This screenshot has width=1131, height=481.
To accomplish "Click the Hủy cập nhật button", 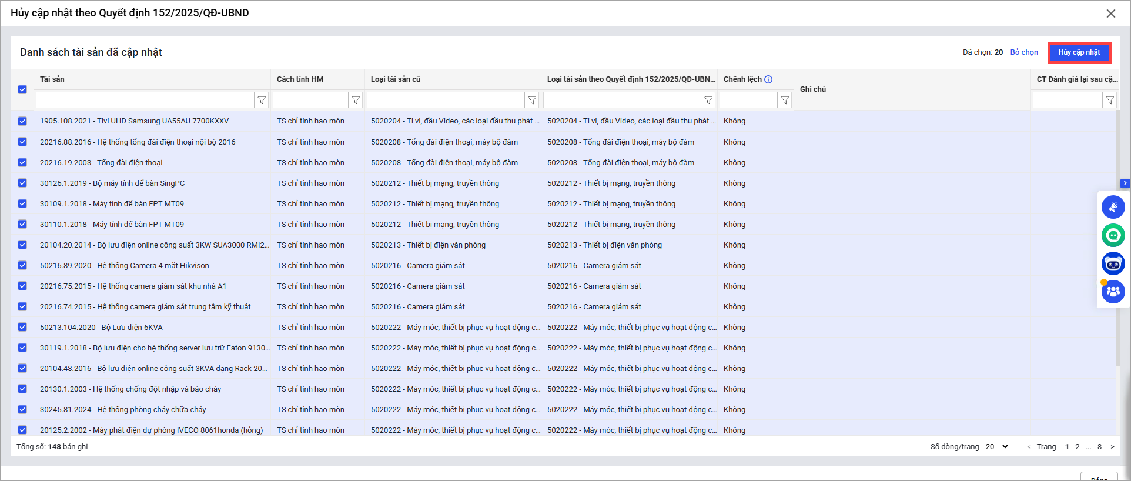I will click(x=1079, y=52).
